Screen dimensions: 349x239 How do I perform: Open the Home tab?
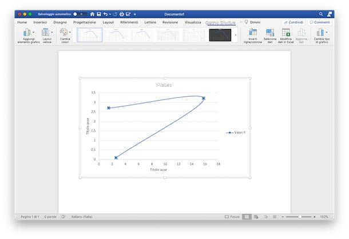[x=22, y=22]
